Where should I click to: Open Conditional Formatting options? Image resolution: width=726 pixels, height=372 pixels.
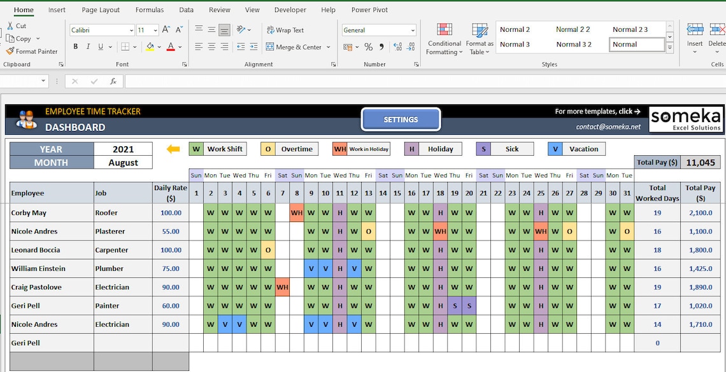444,38
